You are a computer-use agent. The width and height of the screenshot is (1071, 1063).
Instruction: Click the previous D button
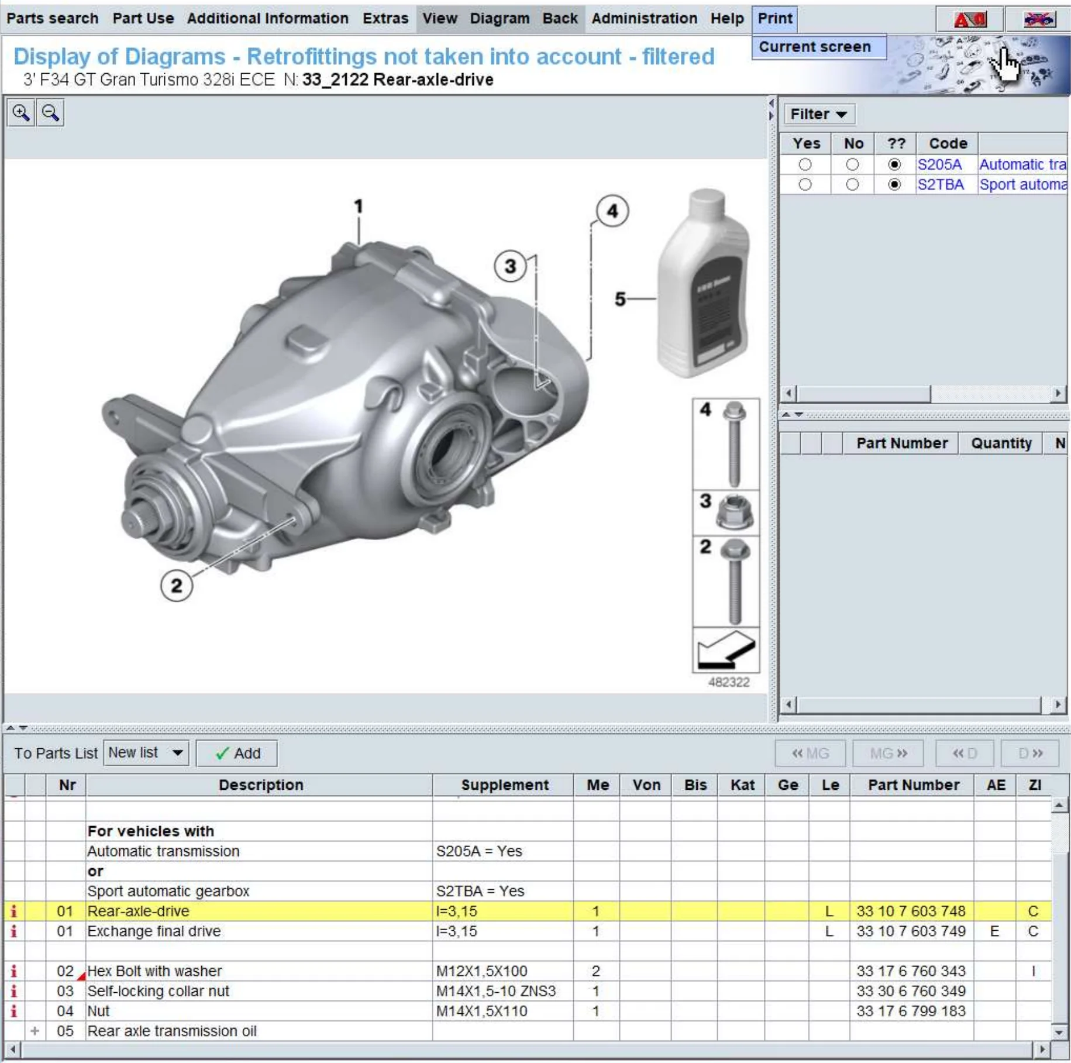click(965, 753)
